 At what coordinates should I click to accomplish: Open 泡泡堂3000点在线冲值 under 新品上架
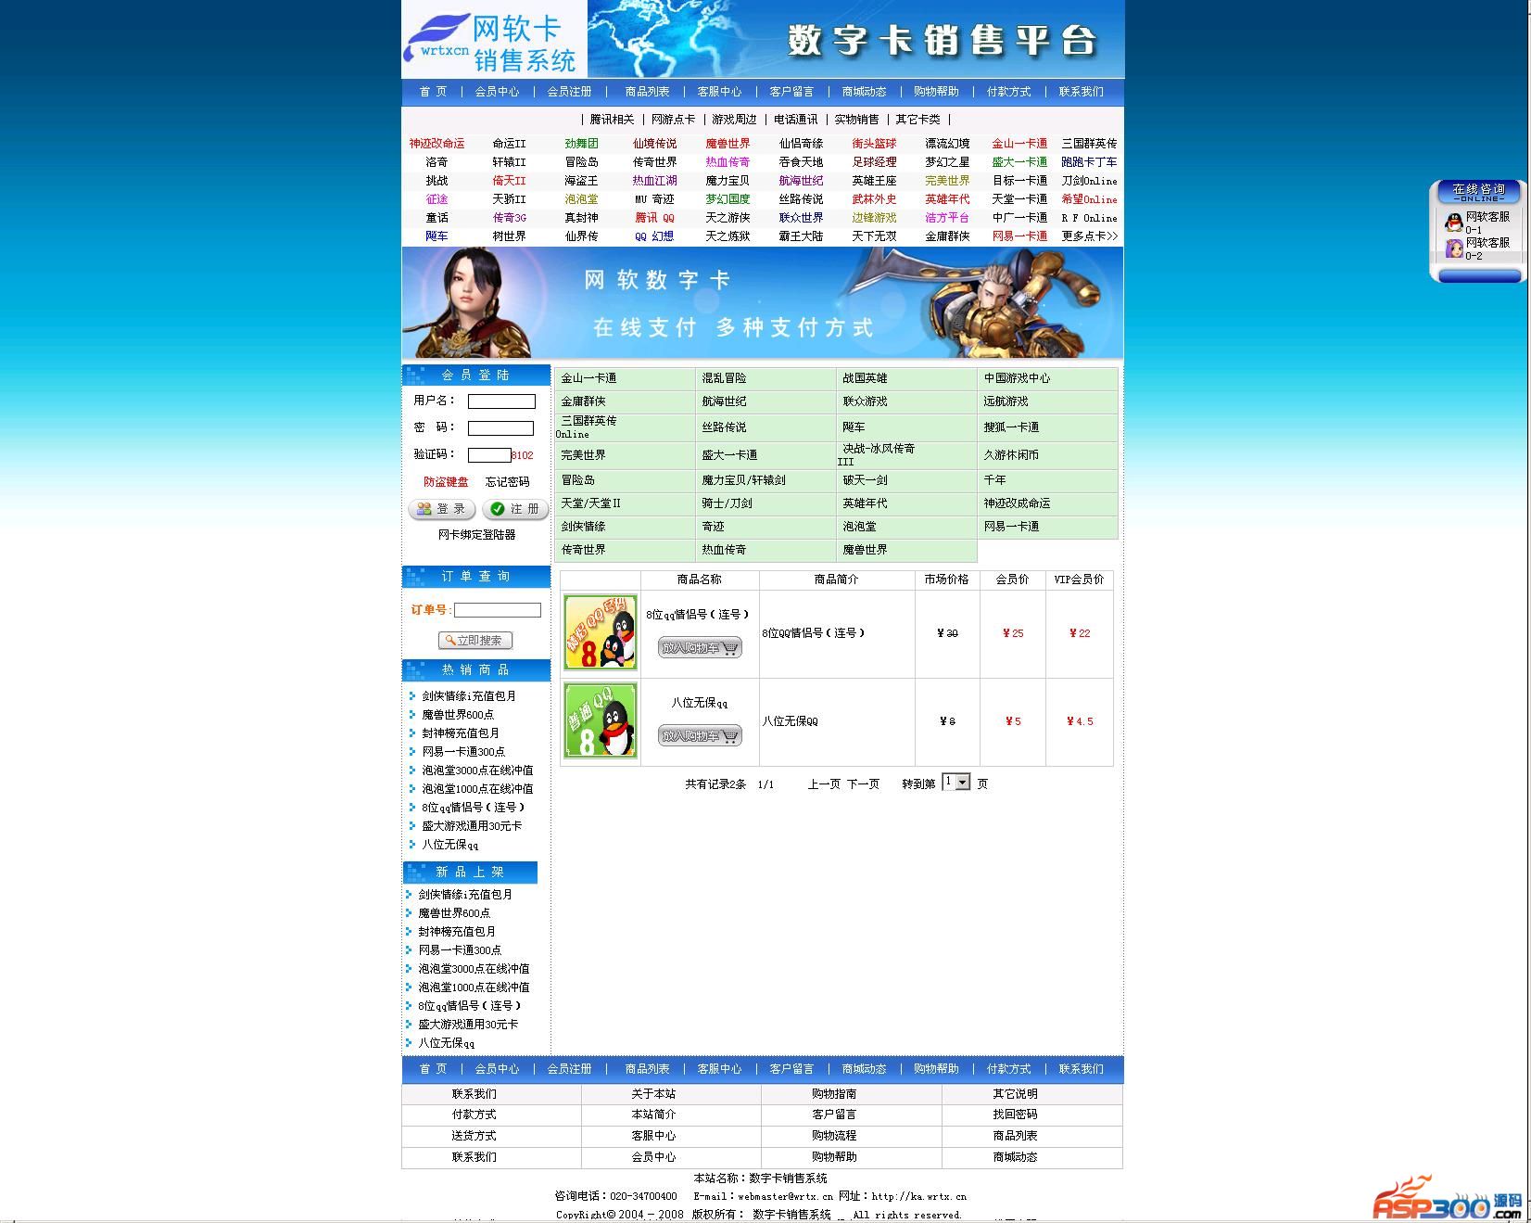474,969
